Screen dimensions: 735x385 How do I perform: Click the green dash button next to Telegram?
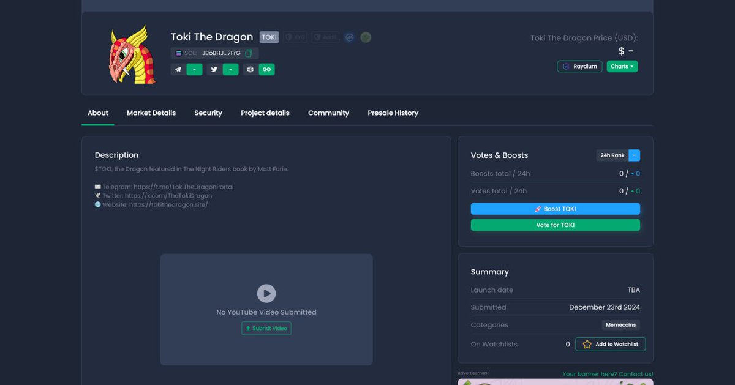194,70
